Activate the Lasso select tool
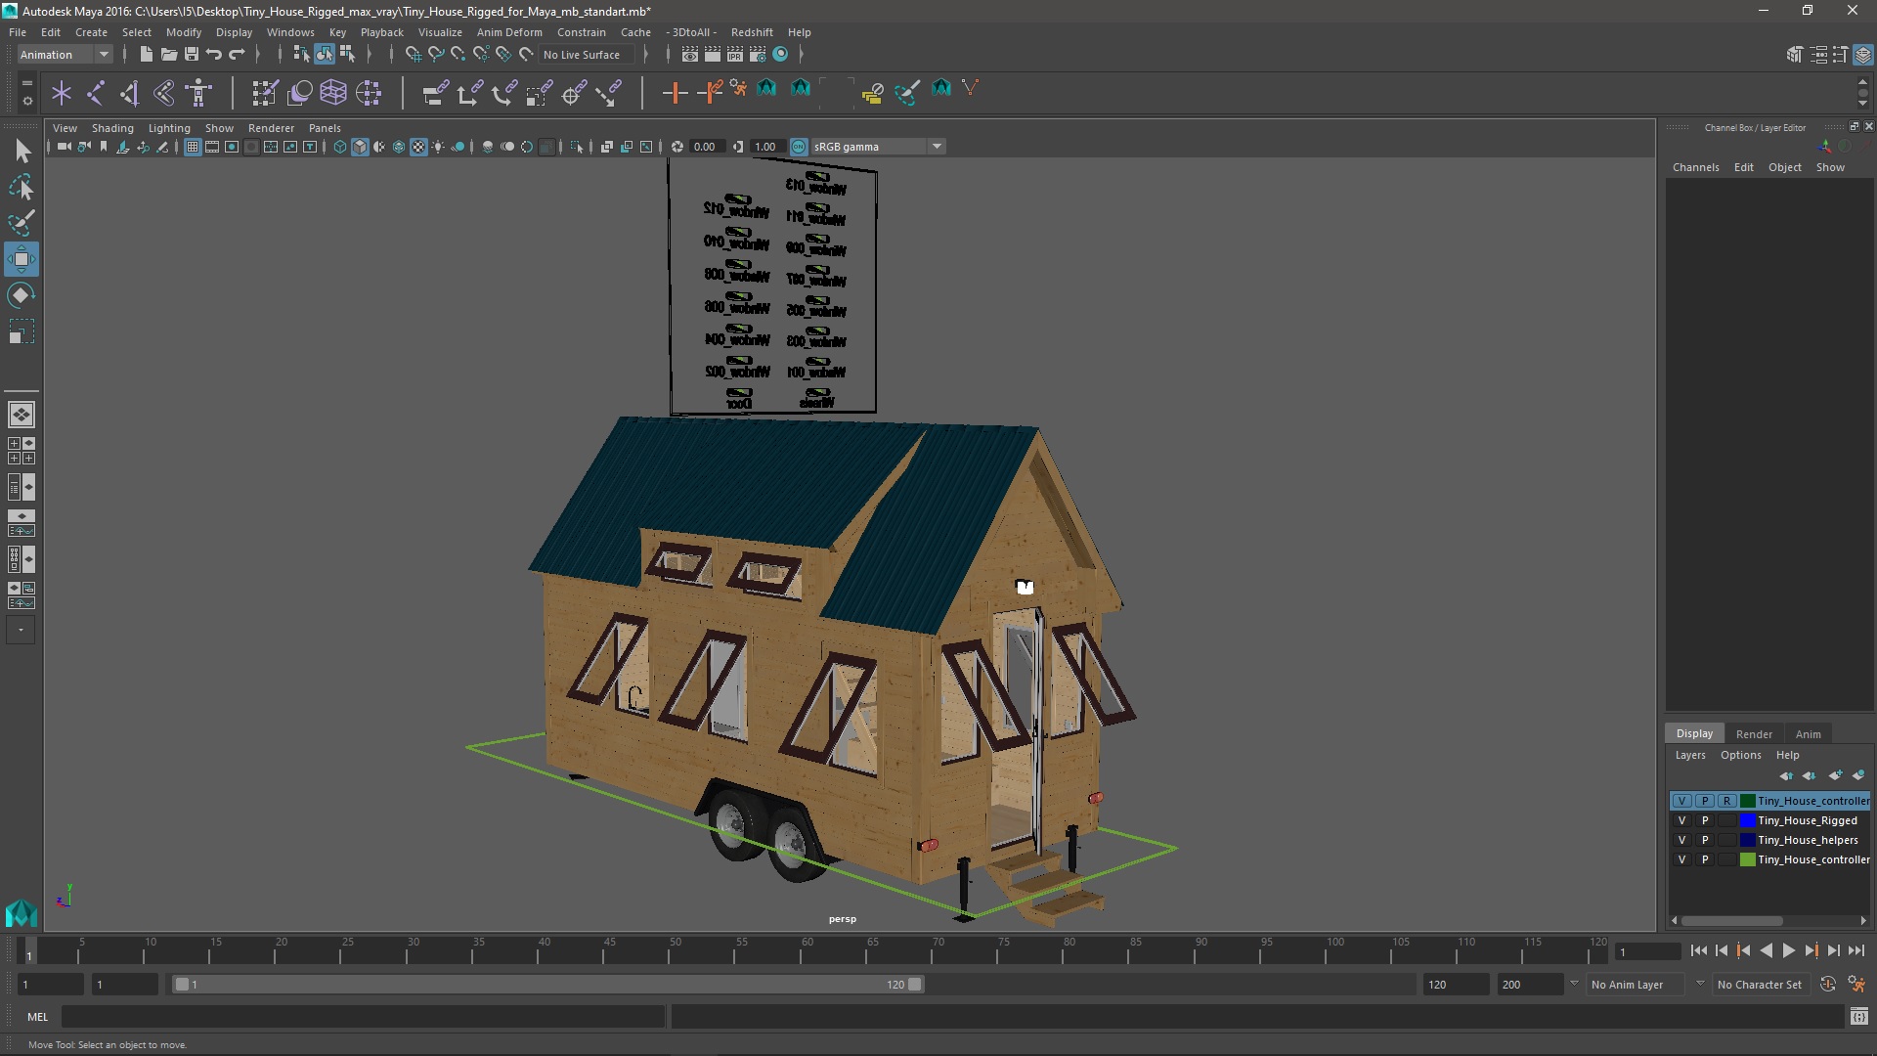The width and height of the screenshot is (1877, 1056). [x=22, y=187]
